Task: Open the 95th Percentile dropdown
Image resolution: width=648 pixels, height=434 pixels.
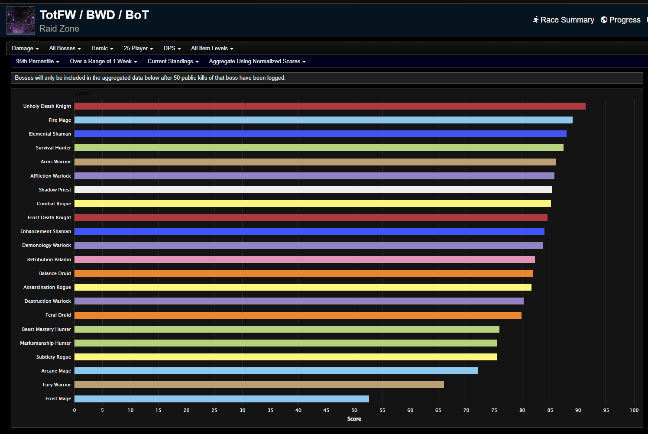Action: pos(38,62)
